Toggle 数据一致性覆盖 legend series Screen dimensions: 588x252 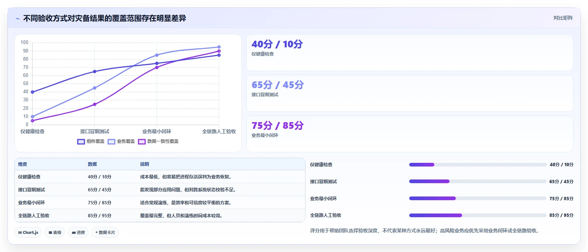(158, 141)
